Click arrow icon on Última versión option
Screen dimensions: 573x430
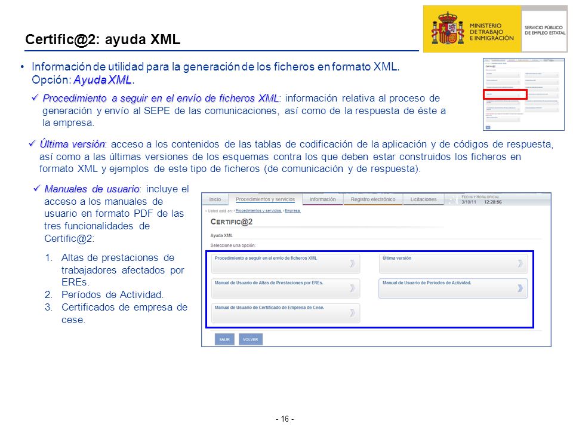click(520, 263)
